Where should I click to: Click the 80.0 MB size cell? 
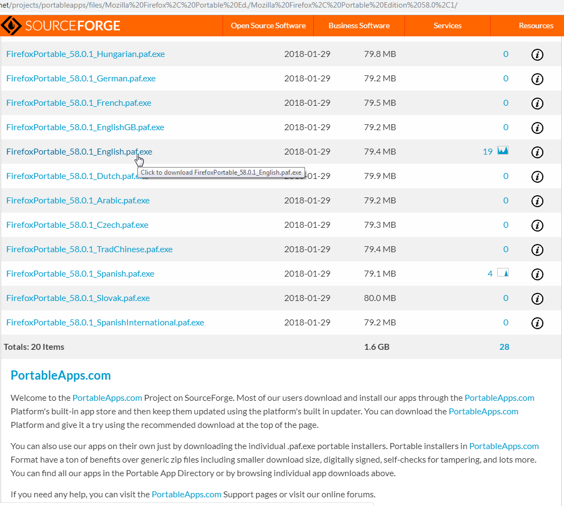coord(380,298)
